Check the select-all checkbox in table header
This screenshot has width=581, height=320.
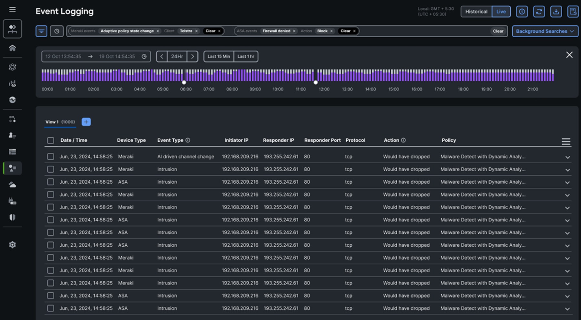[x=50, y=140]
